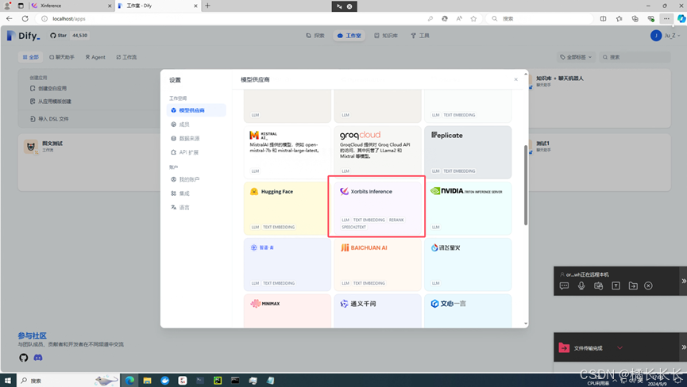Select the Replicate provider card
This screenshot has height=387, width=687.
(468, 152)
